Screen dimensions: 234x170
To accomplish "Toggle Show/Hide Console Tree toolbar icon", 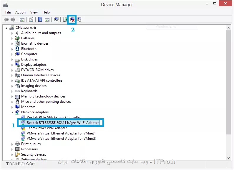I will [x=22, y=19].
